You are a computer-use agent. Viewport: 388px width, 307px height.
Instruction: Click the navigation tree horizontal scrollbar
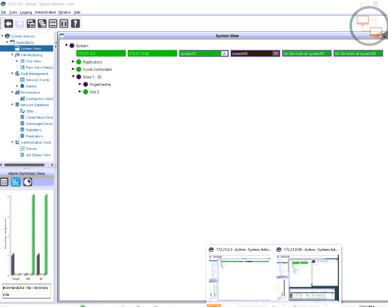(x=24, y=165)
